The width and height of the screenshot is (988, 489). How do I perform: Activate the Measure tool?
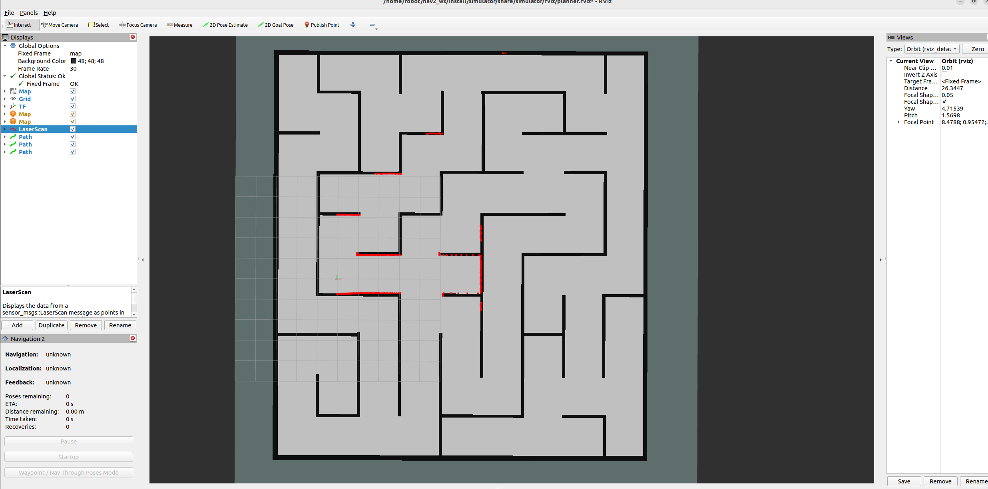point(179,24)
